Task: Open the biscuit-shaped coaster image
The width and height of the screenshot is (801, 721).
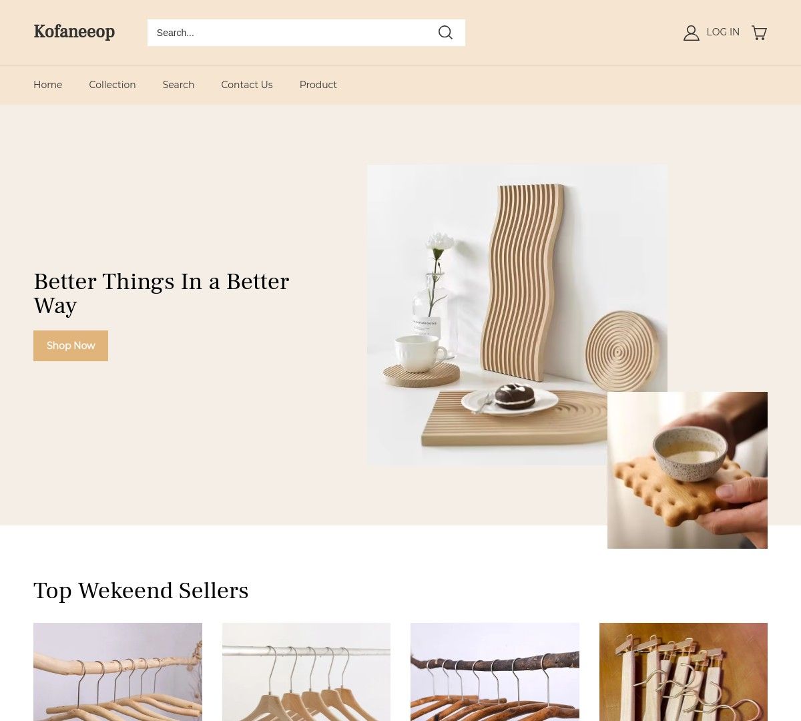Action: [688, 470]
